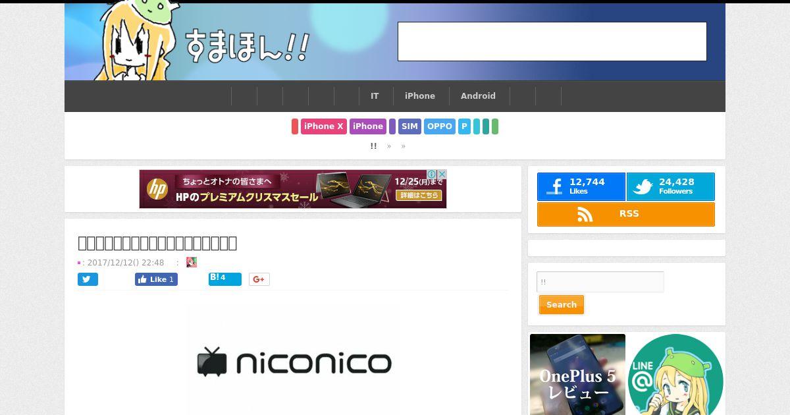790x415 pixels.
Task: Open the LINE@ mascot thumbnail
Action: [x=675, y=374]
